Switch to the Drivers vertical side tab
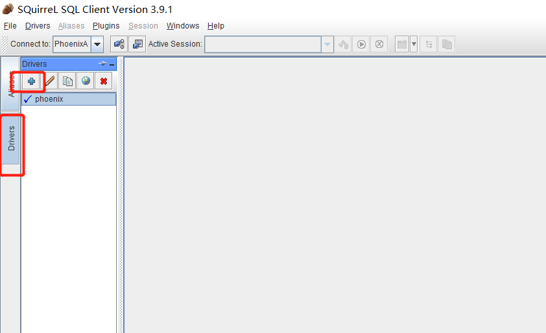Image resolution: width=546 pixels, height=333 pixels. (x=11, y=139)
